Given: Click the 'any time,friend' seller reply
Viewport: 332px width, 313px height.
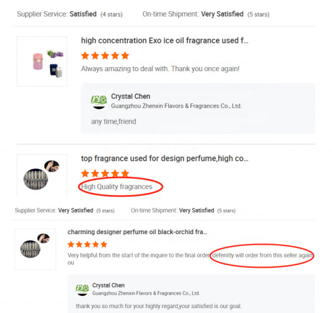Looking at the screenshot, I should (113, 122).
